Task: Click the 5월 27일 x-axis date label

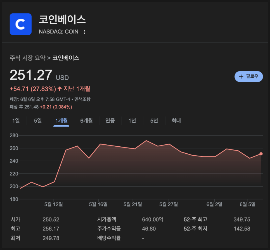Action: [169, 204]
